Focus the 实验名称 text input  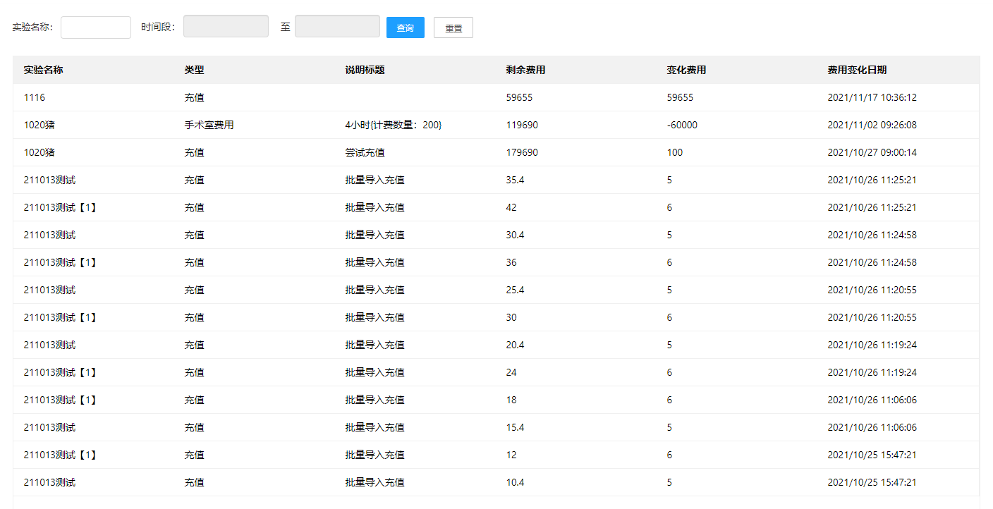pos(96,27)
